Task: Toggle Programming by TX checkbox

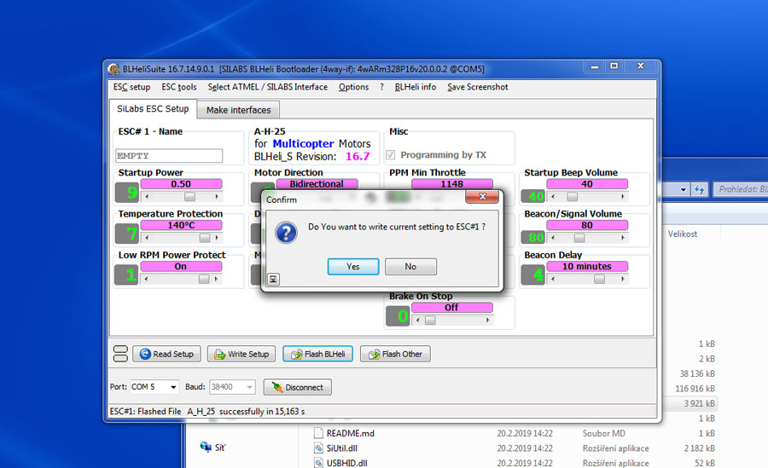Action: 390,154
